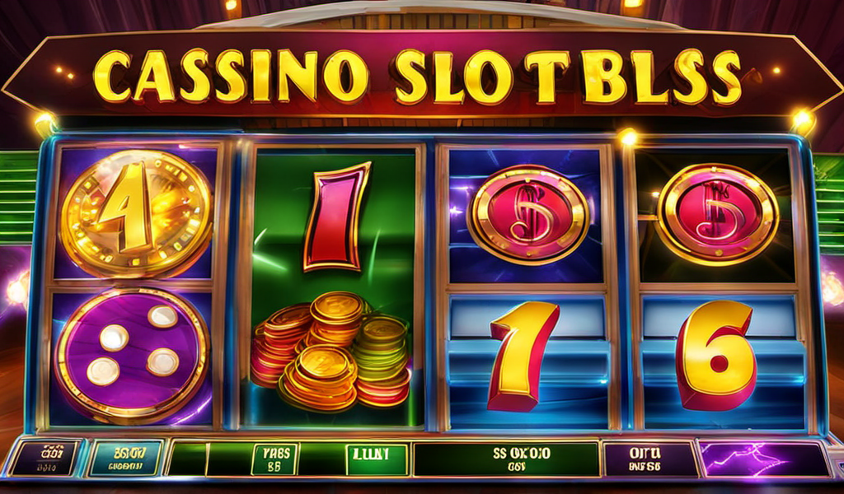
Task: Click the pink dollar coin in third reel
Action: pyautogui.click(x=528, y=215)
